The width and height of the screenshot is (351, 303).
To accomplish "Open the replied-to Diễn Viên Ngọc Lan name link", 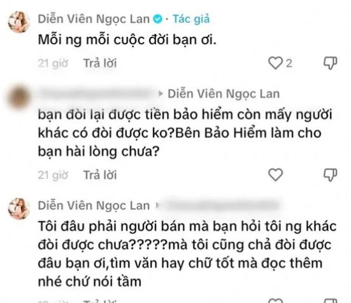I will pyautogui.click(x=224, y=94).
